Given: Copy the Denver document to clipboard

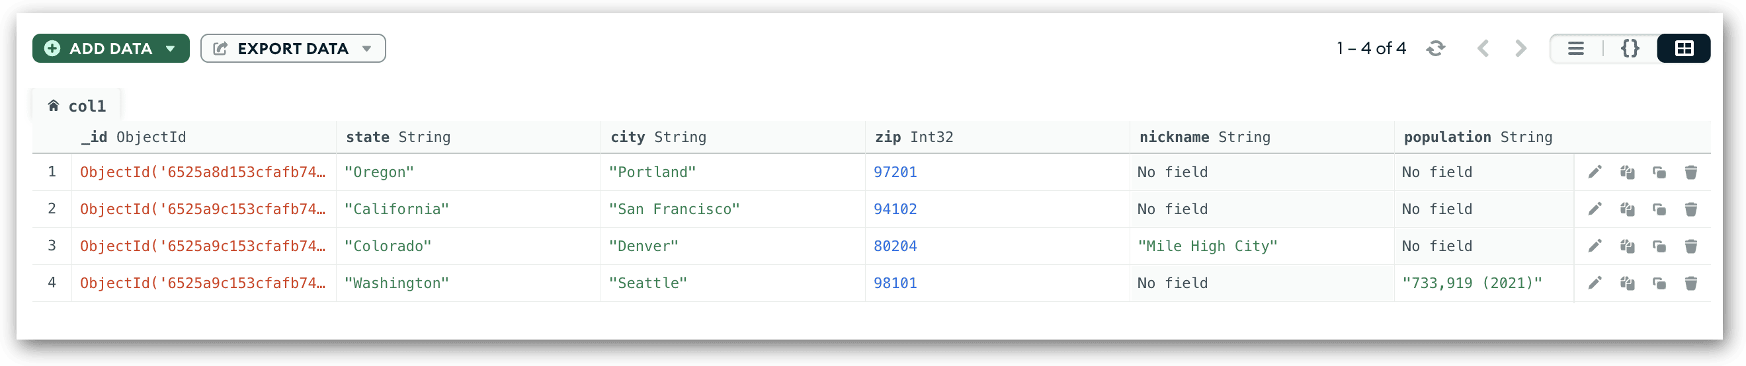Looking at the screenshot, I should (x=1627, y=246).
